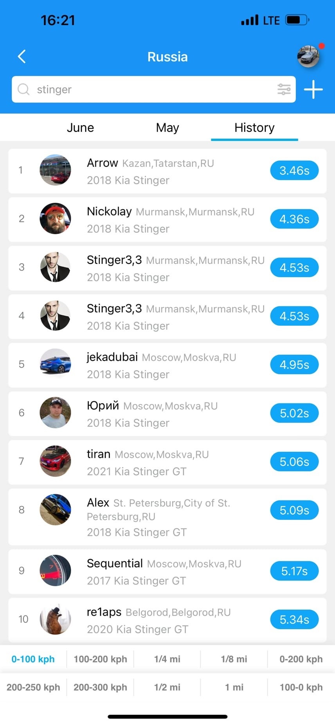The image size is (335, 725).
Task: Open the profile avatar at top right
Action: coord(308,56)
